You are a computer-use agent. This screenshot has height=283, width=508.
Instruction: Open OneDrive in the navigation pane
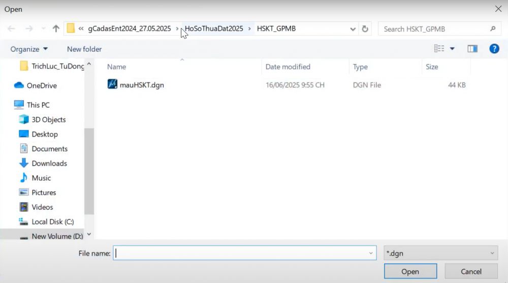tap(41, 85)
